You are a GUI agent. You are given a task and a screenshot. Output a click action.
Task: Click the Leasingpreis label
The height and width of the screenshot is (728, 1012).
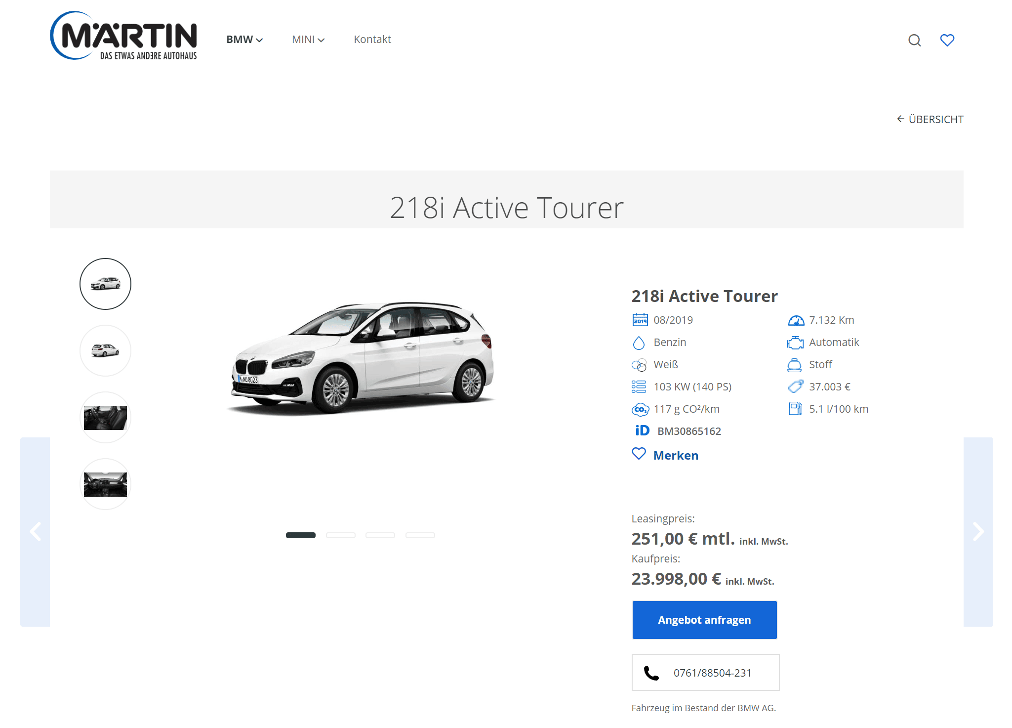pyautogui.click(x=663, y=519)
